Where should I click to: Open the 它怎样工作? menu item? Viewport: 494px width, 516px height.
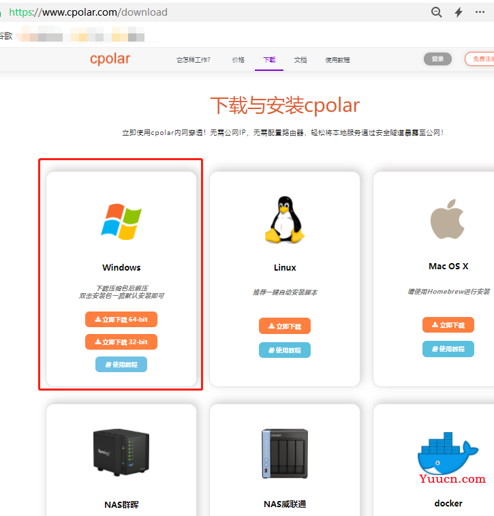coord(194,60)
